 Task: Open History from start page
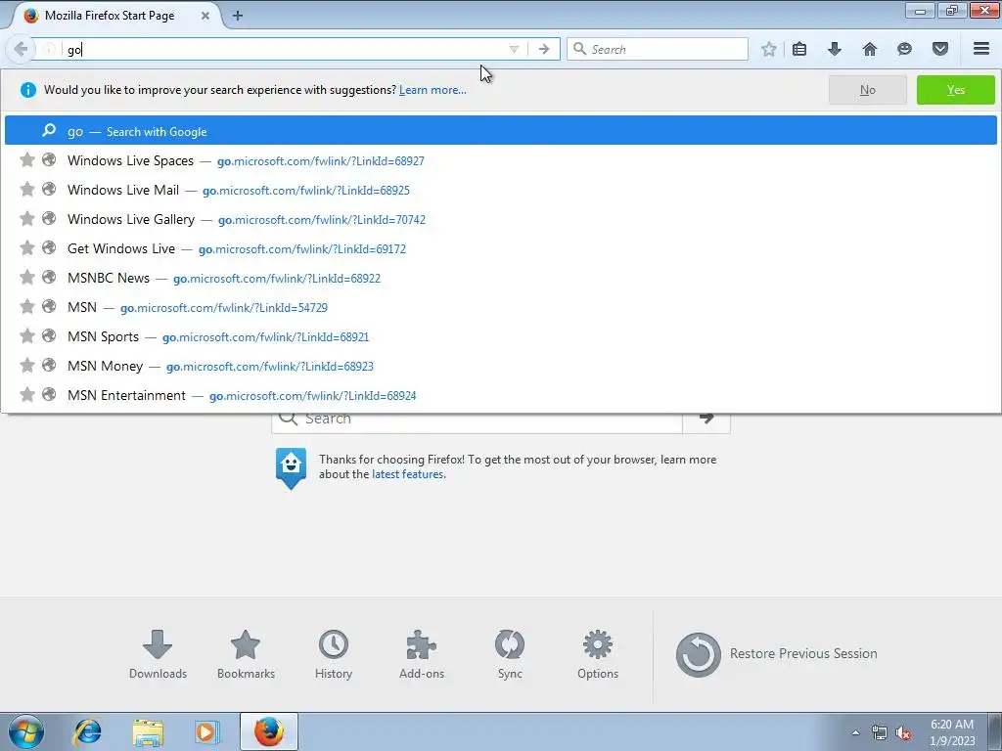click(x=334, y=654)
